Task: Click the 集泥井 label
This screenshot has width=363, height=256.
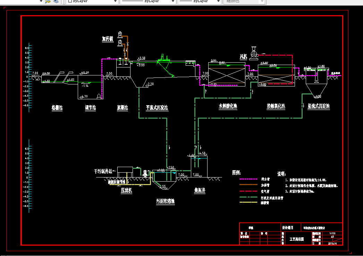Action: tap(200, 190)
